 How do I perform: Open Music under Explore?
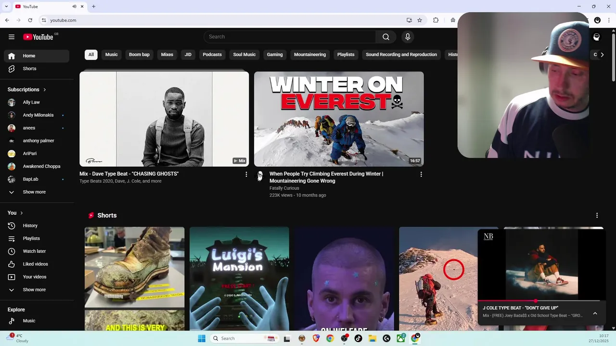[x=37, y=321]
